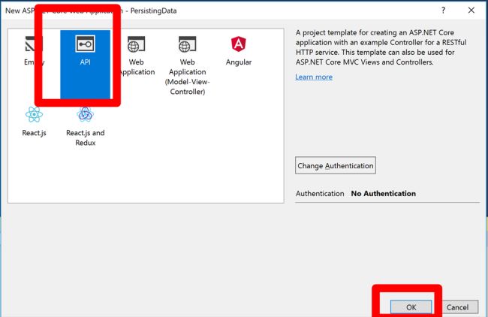The width and height of the screenshot is (488, 317).
Task: Click the Authentication label
Action: (x=320, y=193)
